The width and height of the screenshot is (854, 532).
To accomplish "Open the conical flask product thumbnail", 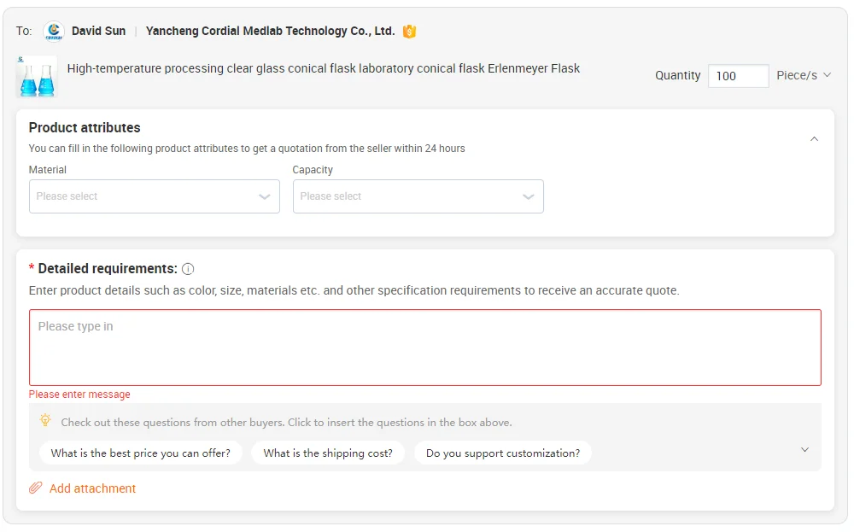I will 36,77.
